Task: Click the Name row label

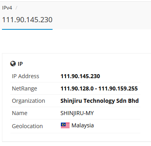Action: point(19,113)
